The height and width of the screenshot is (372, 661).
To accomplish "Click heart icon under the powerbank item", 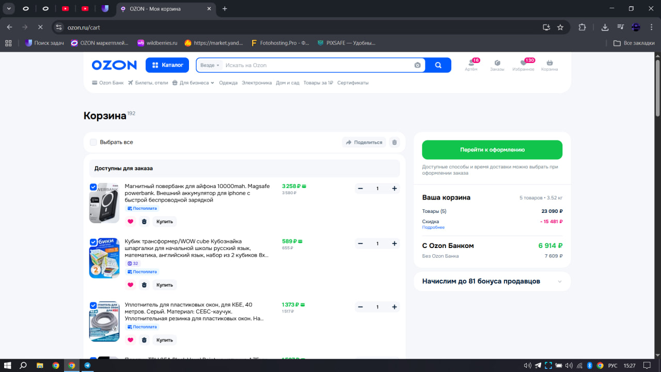I will click(130, 222).
